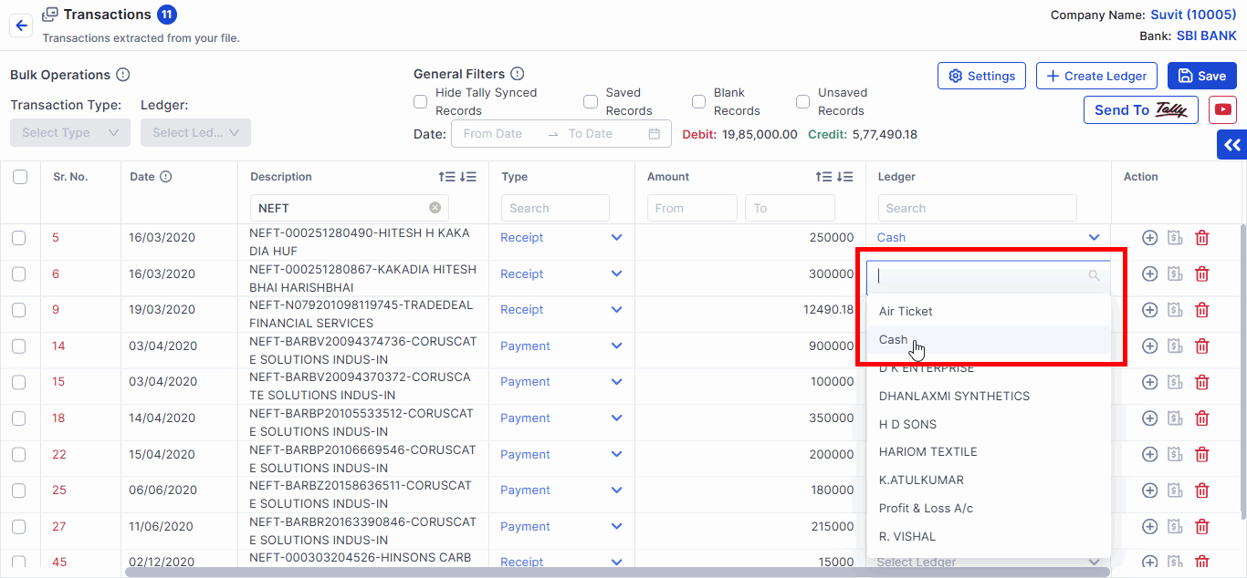Image resolution: width=1247 pixels, height=578 pixels.
Task: Click the back arrow beside Transactions
Action: tap(22, 26)
